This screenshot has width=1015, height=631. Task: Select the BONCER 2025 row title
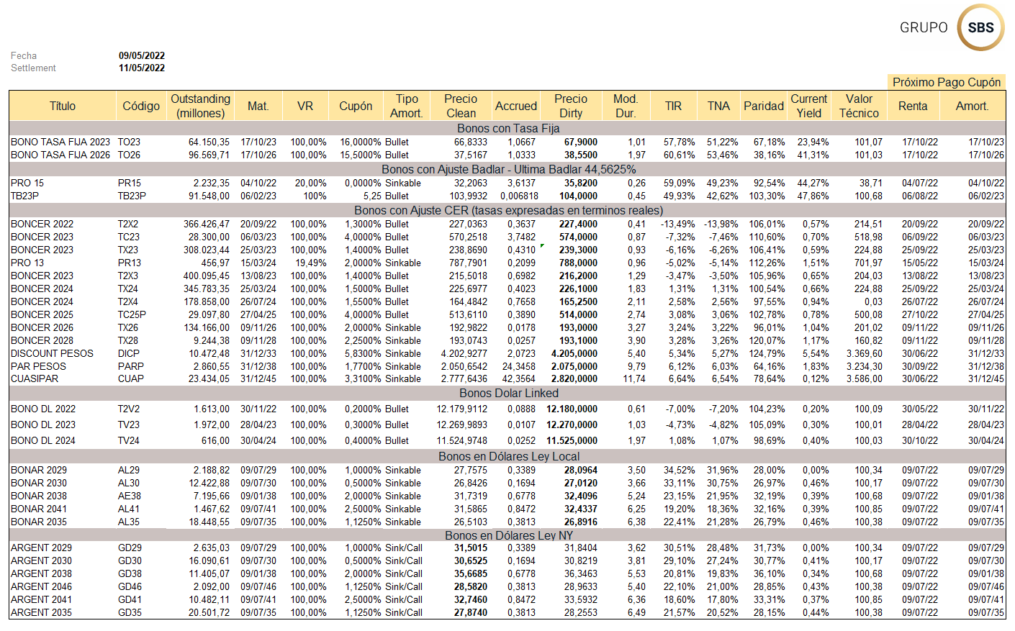coord(42,314)
